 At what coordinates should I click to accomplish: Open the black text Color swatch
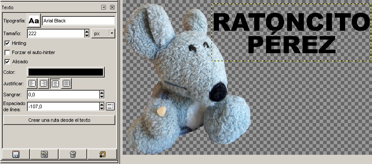[x=66, y=72]
